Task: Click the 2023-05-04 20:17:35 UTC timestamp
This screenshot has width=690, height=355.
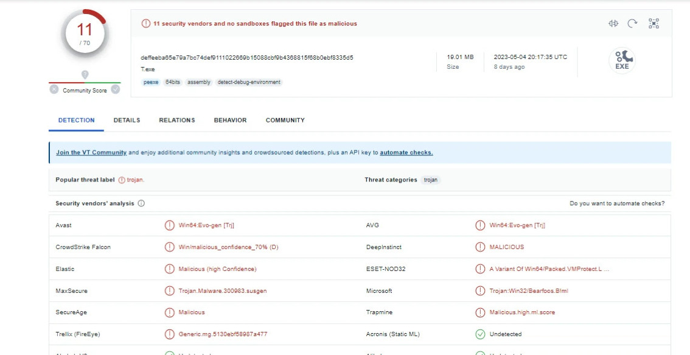Action: pos(530,57)
